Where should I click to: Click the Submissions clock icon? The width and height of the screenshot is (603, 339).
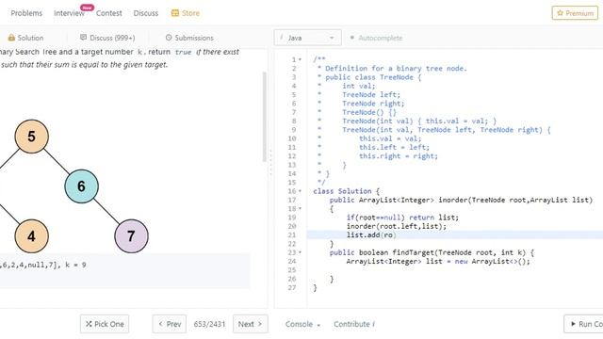coord(169,38)
